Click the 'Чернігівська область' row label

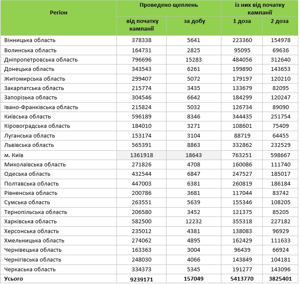(33, 260)
